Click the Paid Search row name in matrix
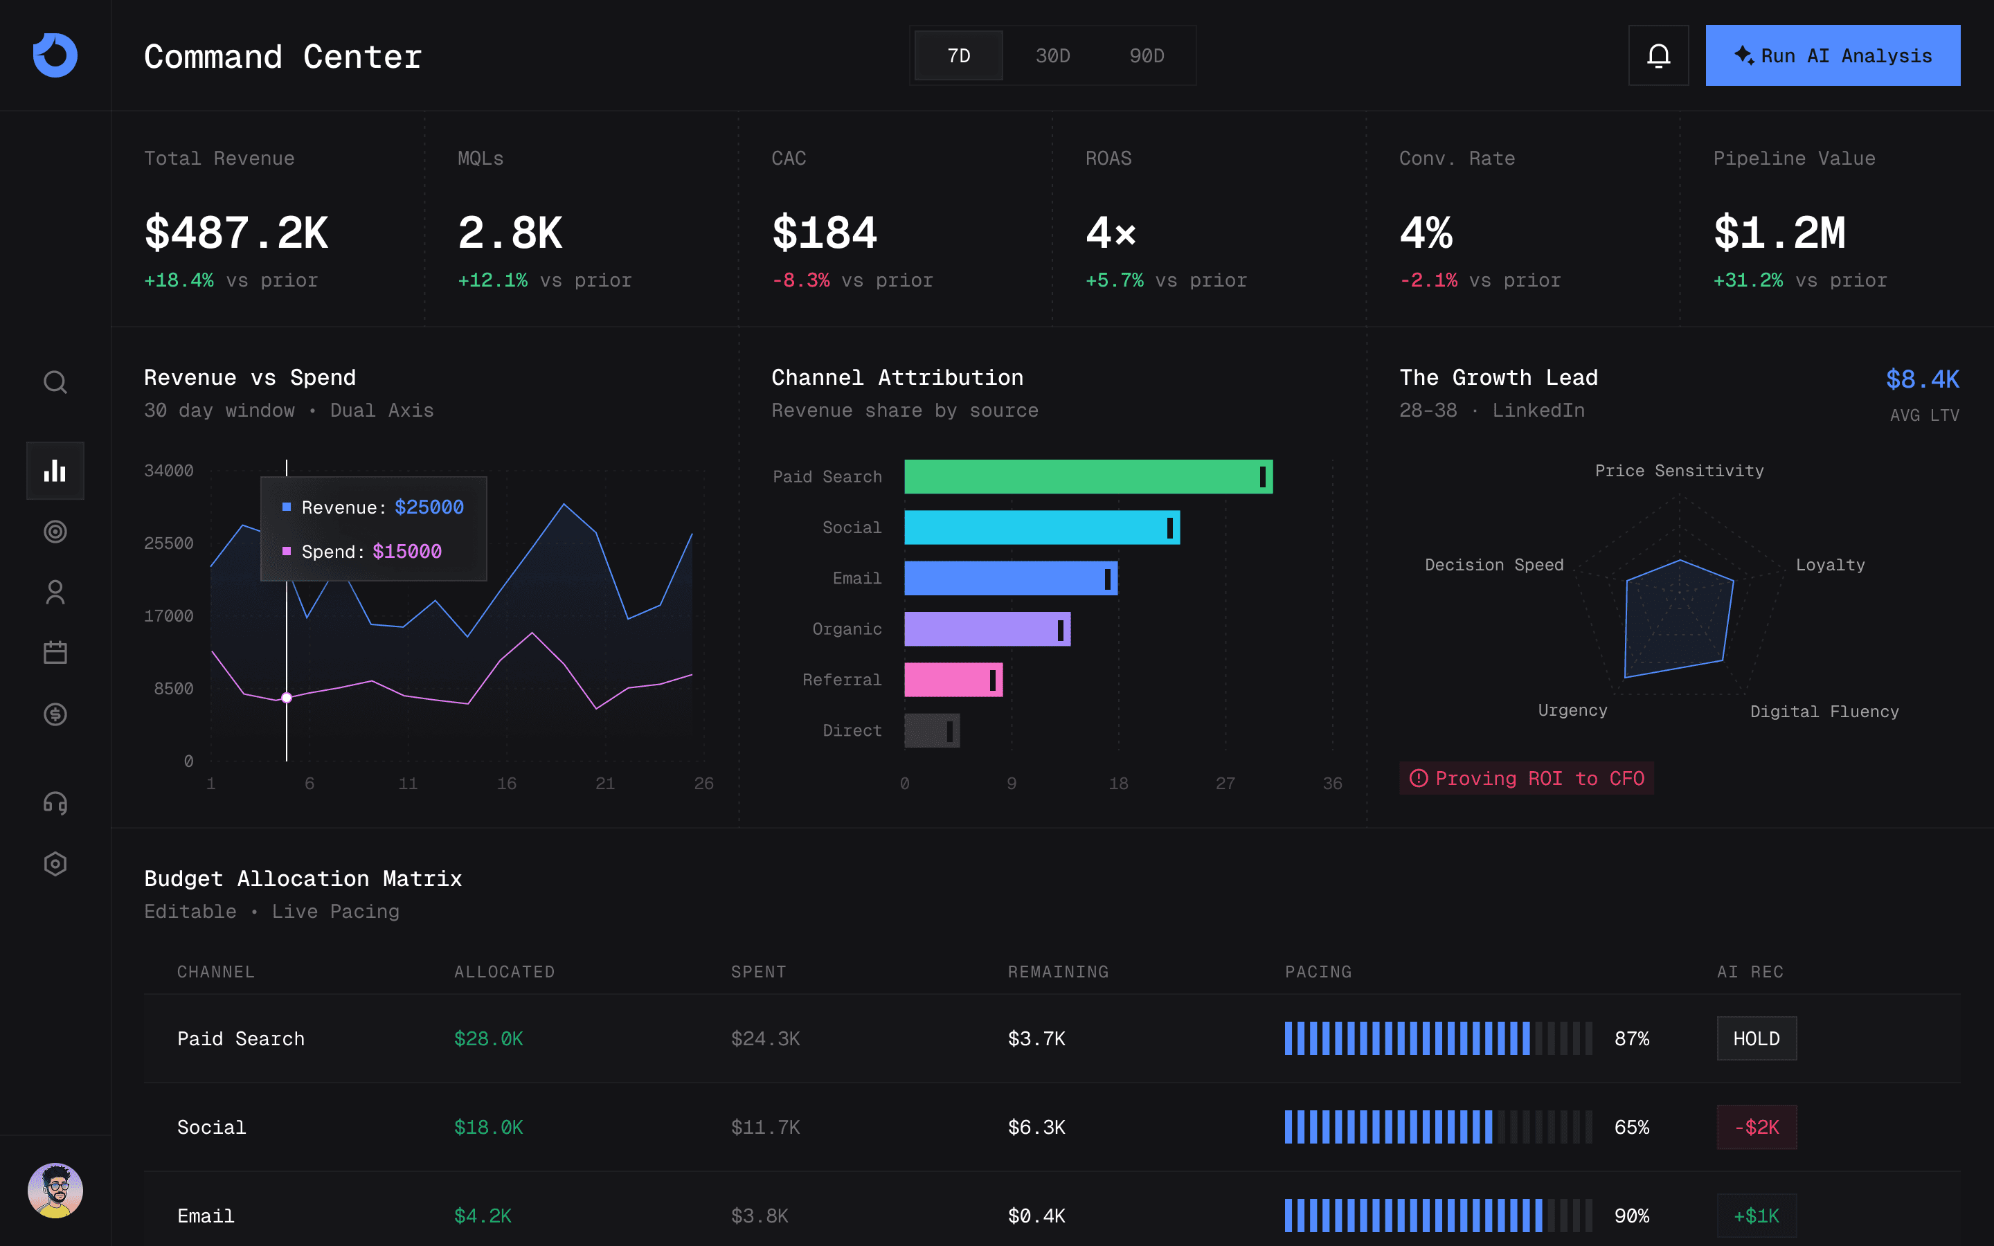1994x1246 pixels. click(x=241, y=1038)
